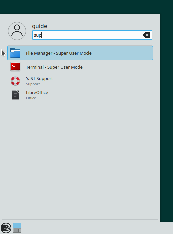Click the user avatar picture
Image resolution: width=173 pixels, height=234 pixels.
[17, 31]
